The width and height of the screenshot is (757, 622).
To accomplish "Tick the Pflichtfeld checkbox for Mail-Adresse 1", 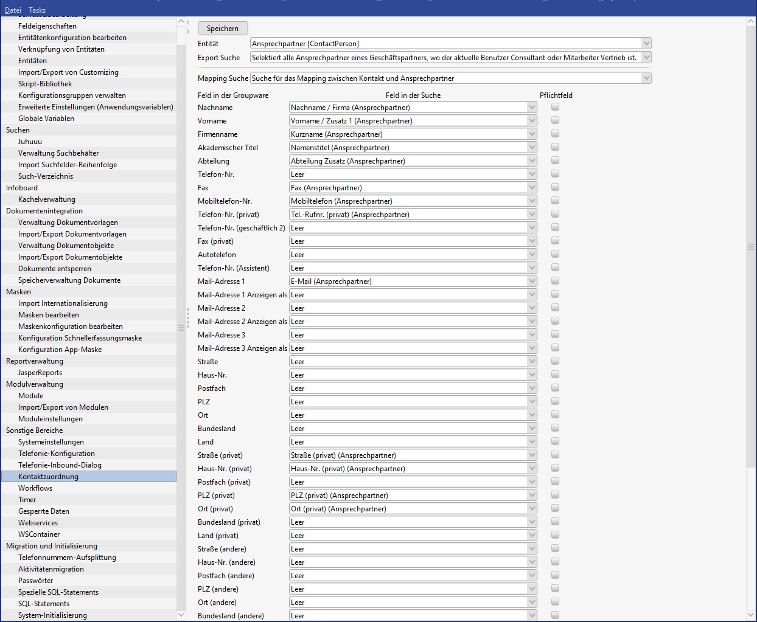I will (555, 281).
